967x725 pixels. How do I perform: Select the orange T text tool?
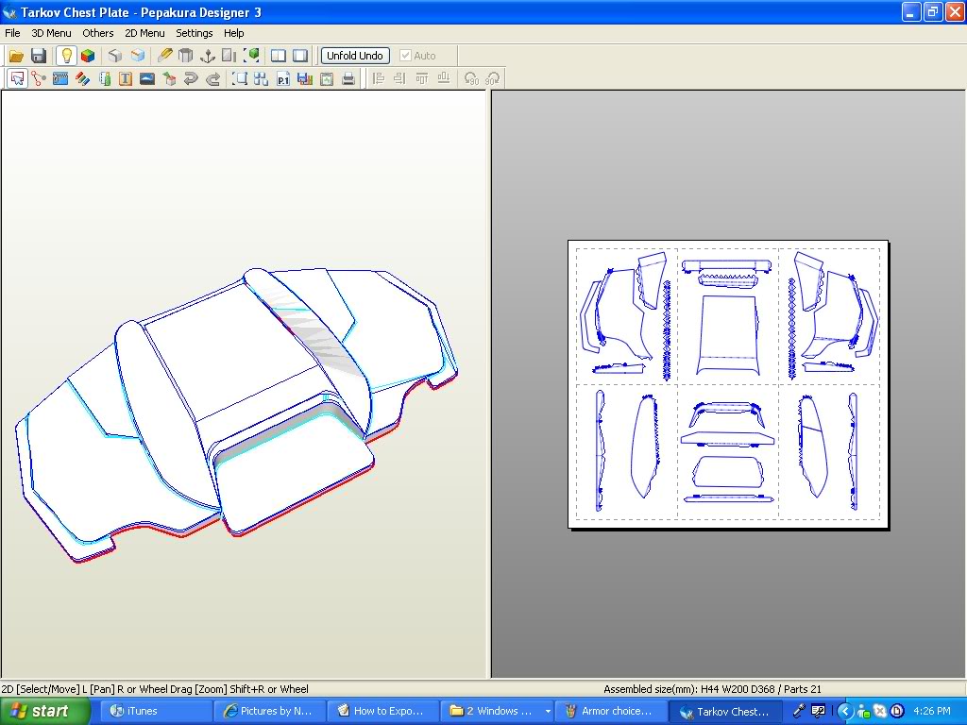point(126,79)
